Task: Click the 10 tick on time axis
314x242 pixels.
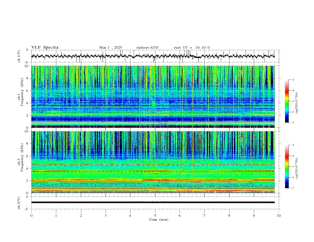Action: [279, 216]
